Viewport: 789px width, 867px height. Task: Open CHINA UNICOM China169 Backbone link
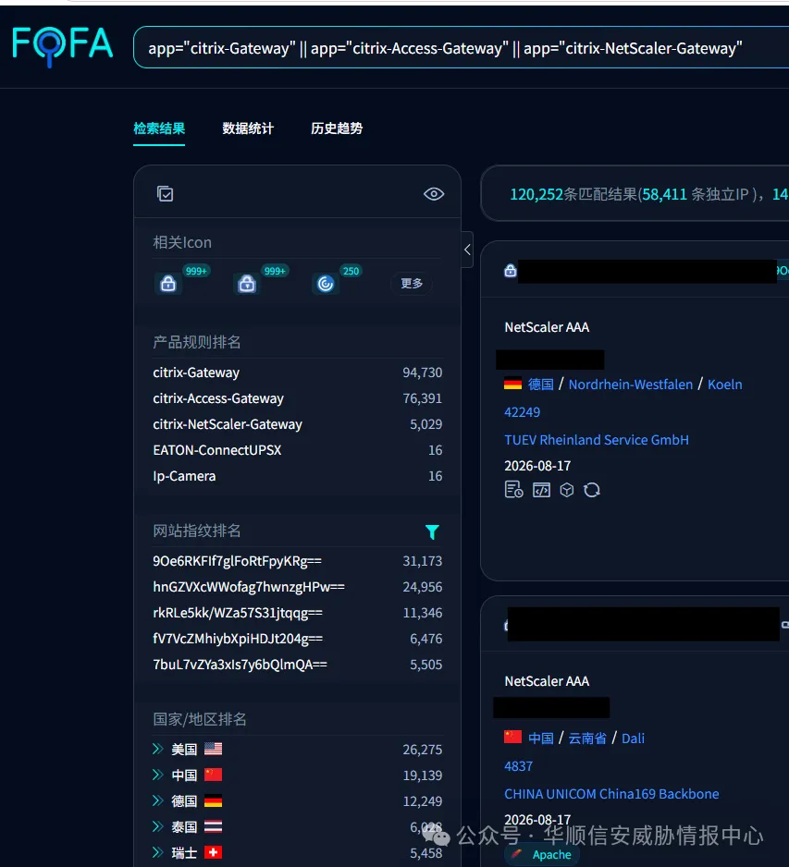click(x=611, y=794)
